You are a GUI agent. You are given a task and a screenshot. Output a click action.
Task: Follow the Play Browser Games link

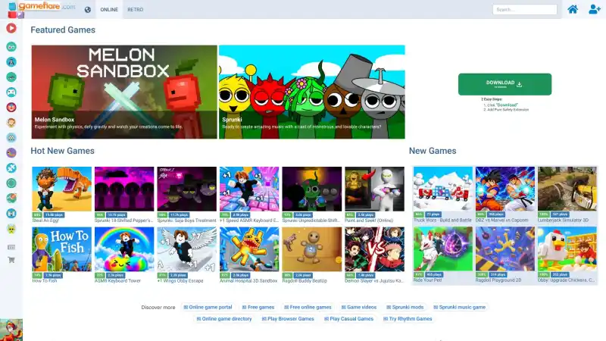pyautogui.click(x=288, y=318)
